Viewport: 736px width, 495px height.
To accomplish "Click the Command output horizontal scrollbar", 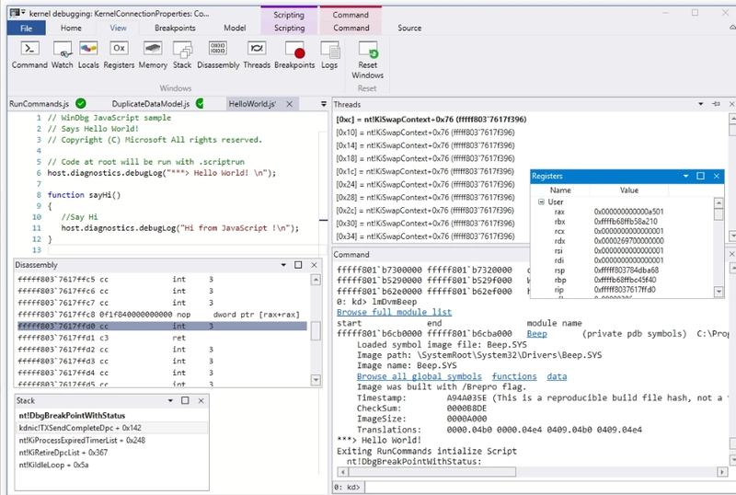I will 431,471.
